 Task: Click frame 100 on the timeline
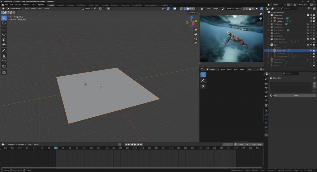(x=92, y=148)
